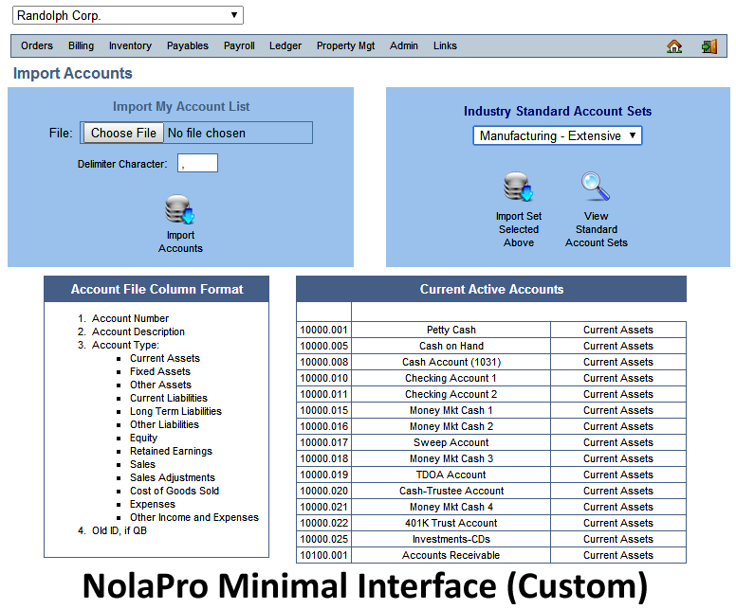736x609 pixels.
Task: Select account number 10100.001 in the table
Action: [323, 555]
